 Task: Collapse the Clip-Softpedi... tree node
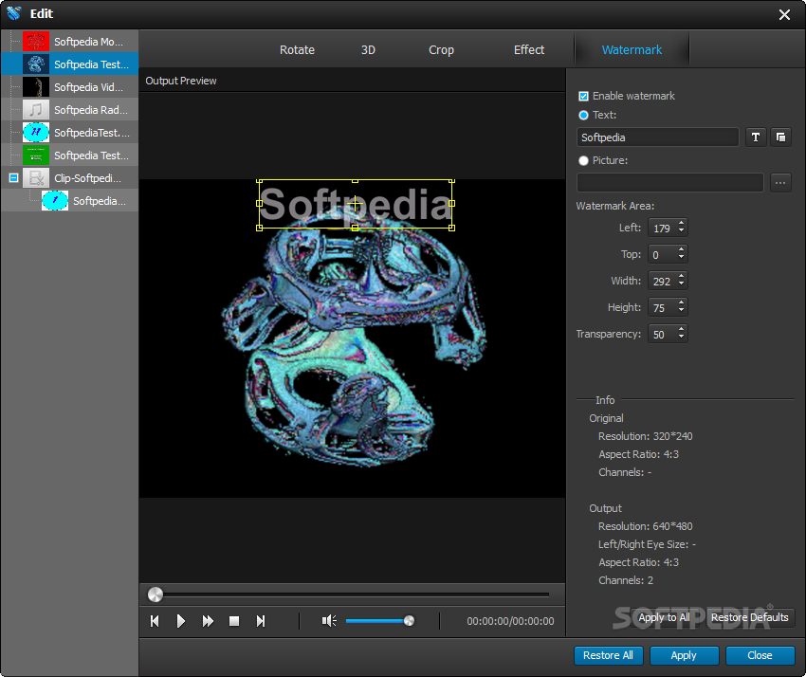14,178
